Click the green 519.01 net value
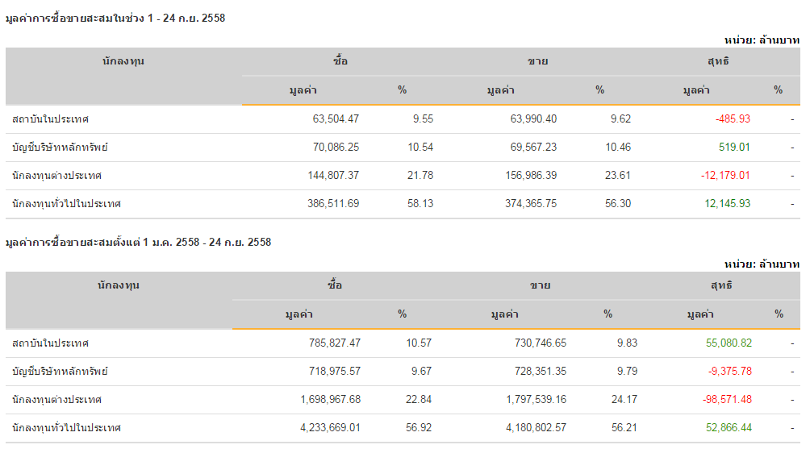Screen dimensions: 810x449 (734, 147)
